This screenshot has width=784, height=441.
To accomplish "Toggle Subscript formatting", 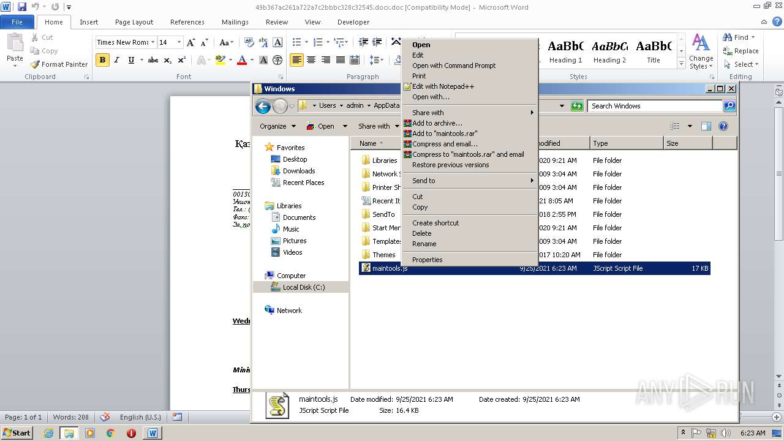I will click(168, 60).
